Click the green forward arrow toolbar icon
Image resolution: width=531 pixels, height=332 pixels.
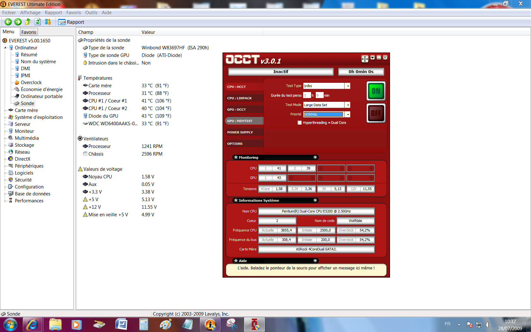(x=18, y=22)
